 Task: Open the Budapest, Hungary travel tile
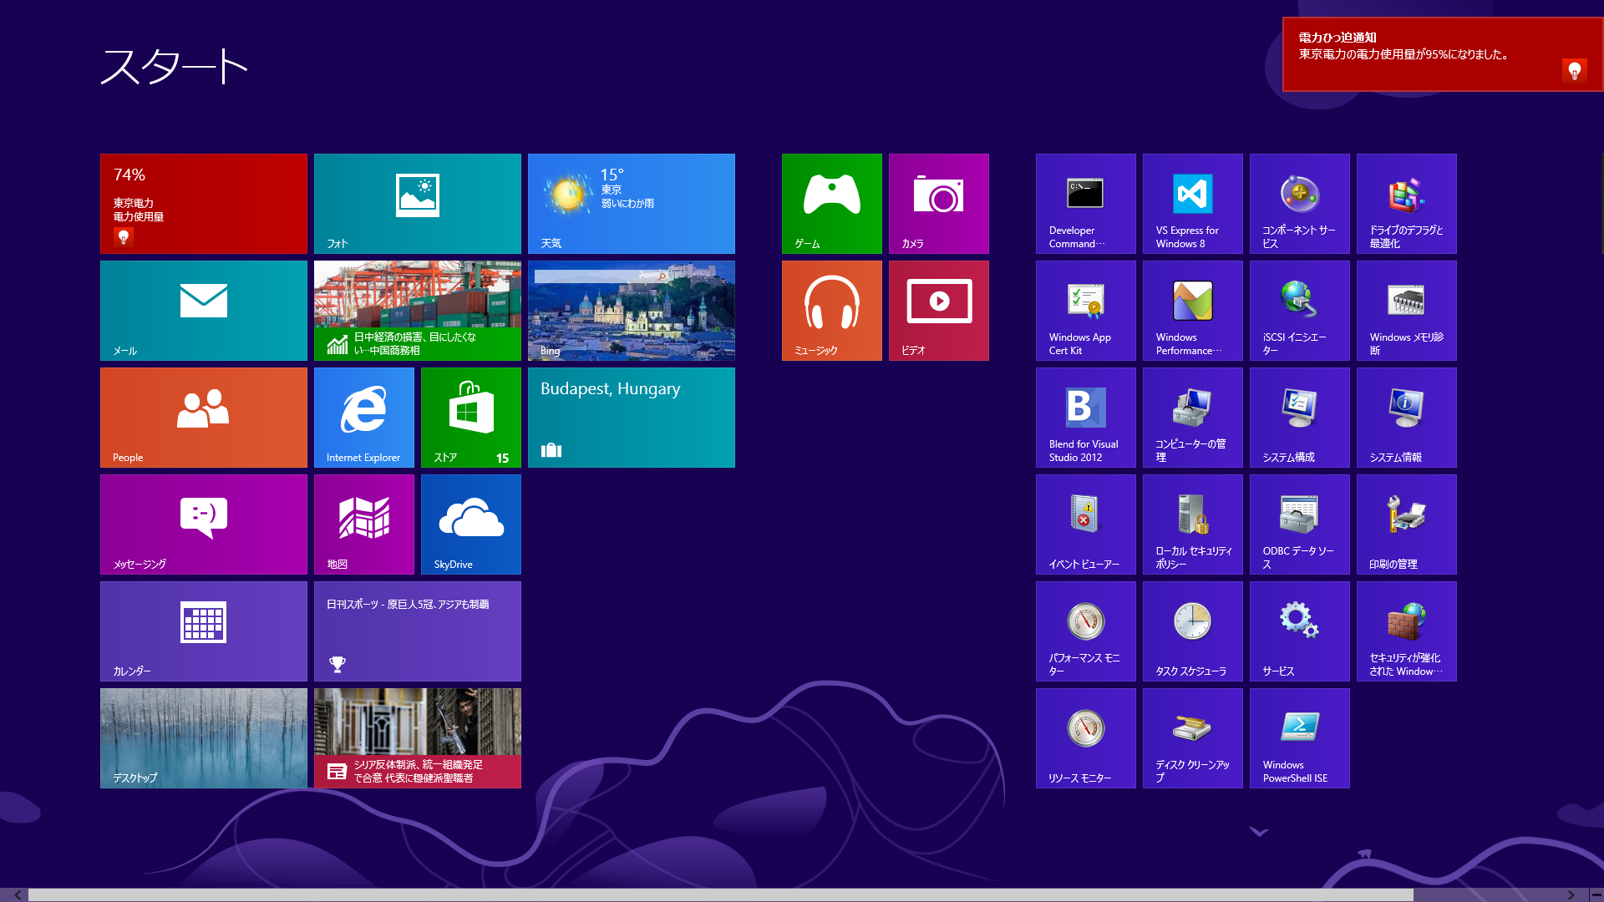coord(631,417)
